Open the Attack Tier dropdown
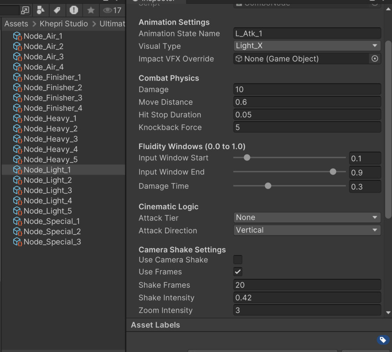392x352 pixels. pos(307,217)
